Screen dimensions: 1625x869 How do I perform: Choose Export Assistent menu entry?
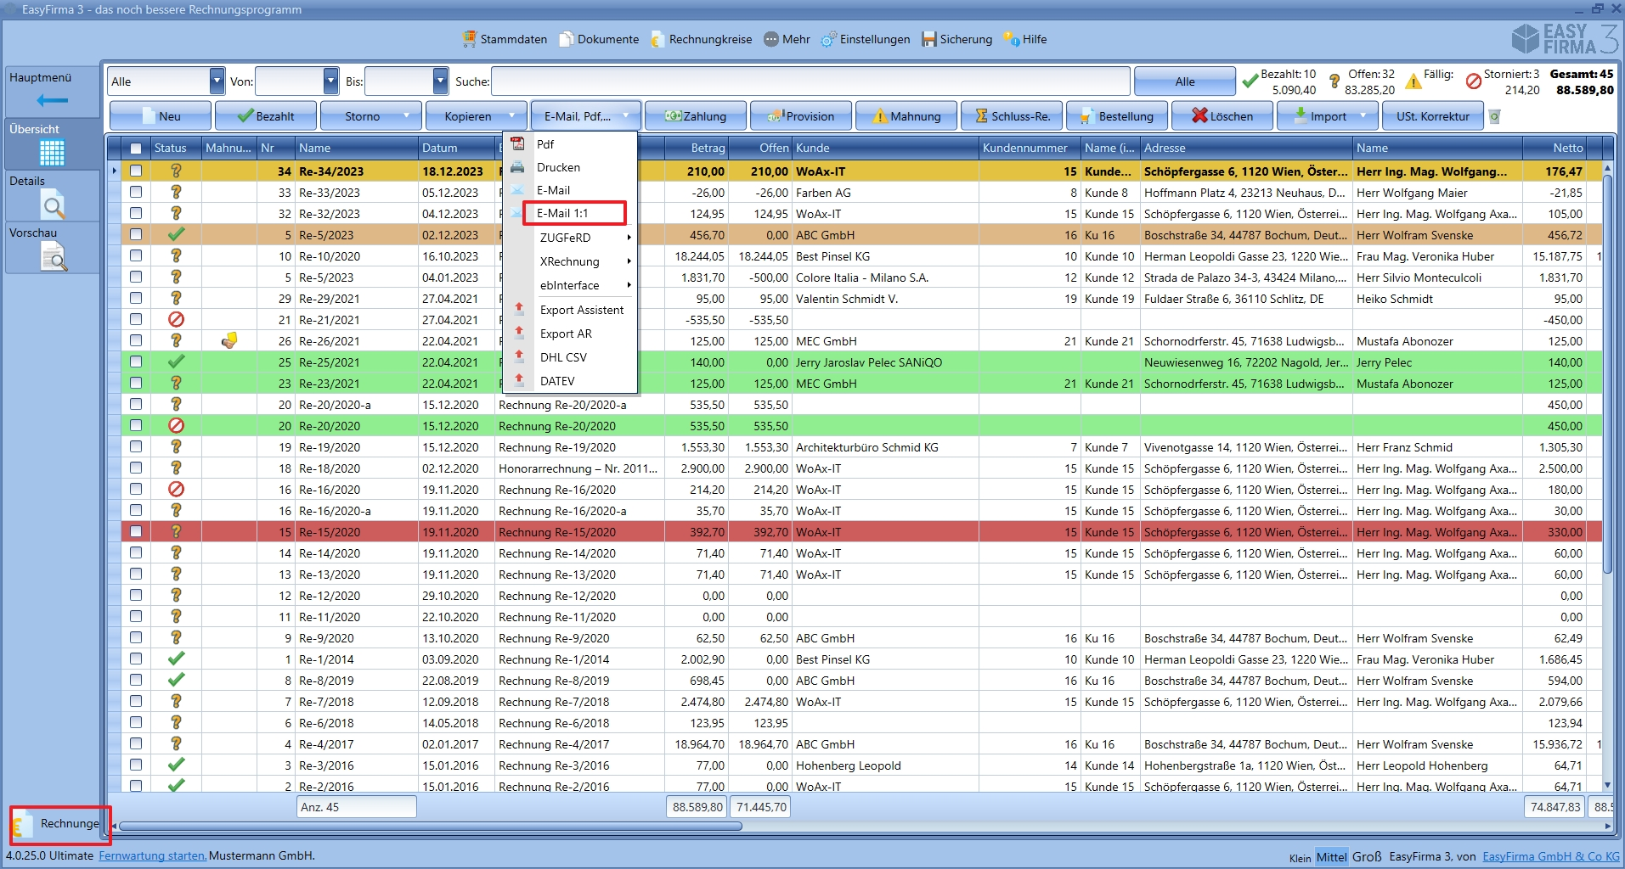click(570, 310)
